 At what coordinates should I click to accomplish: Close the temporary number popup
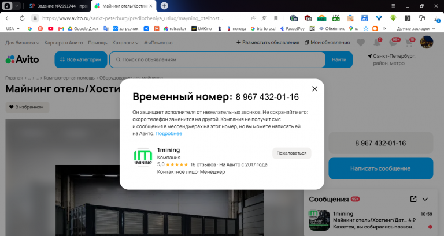(x=314, y=89)
